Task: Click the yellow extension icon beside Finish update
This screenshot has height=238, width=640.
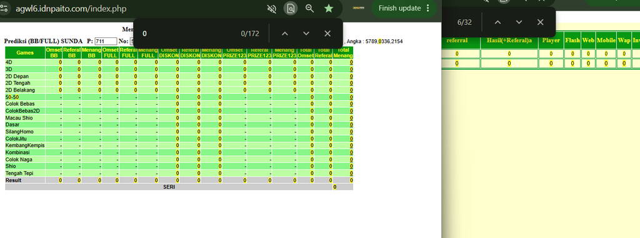Action: [358, 8]
